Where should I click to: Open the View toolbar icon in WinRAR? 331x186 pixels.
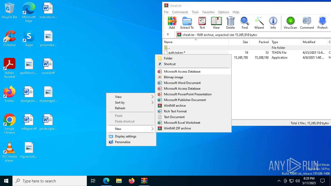[216, 23]
